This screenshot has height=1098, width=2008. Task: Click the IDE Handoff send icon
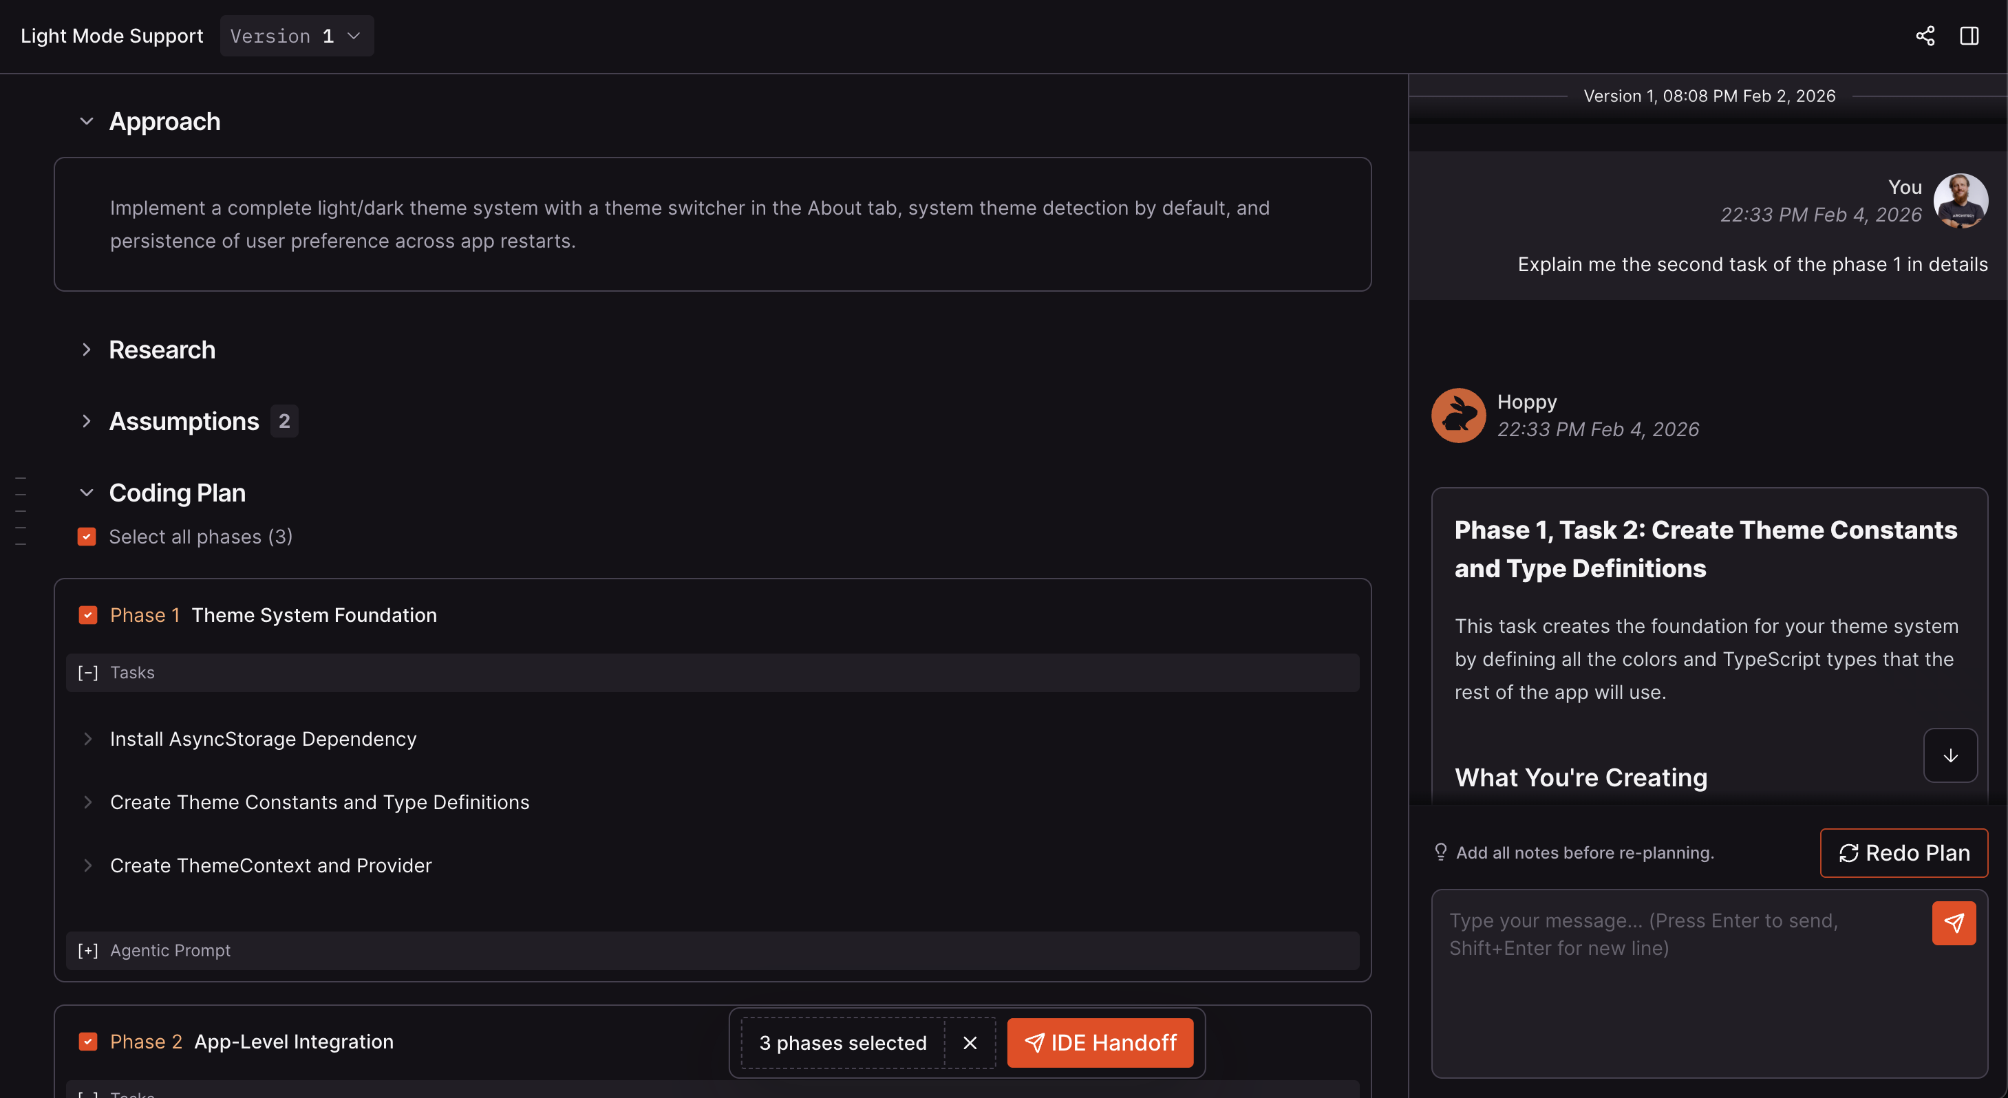pyautogui.click(x=1035, y=1043)
